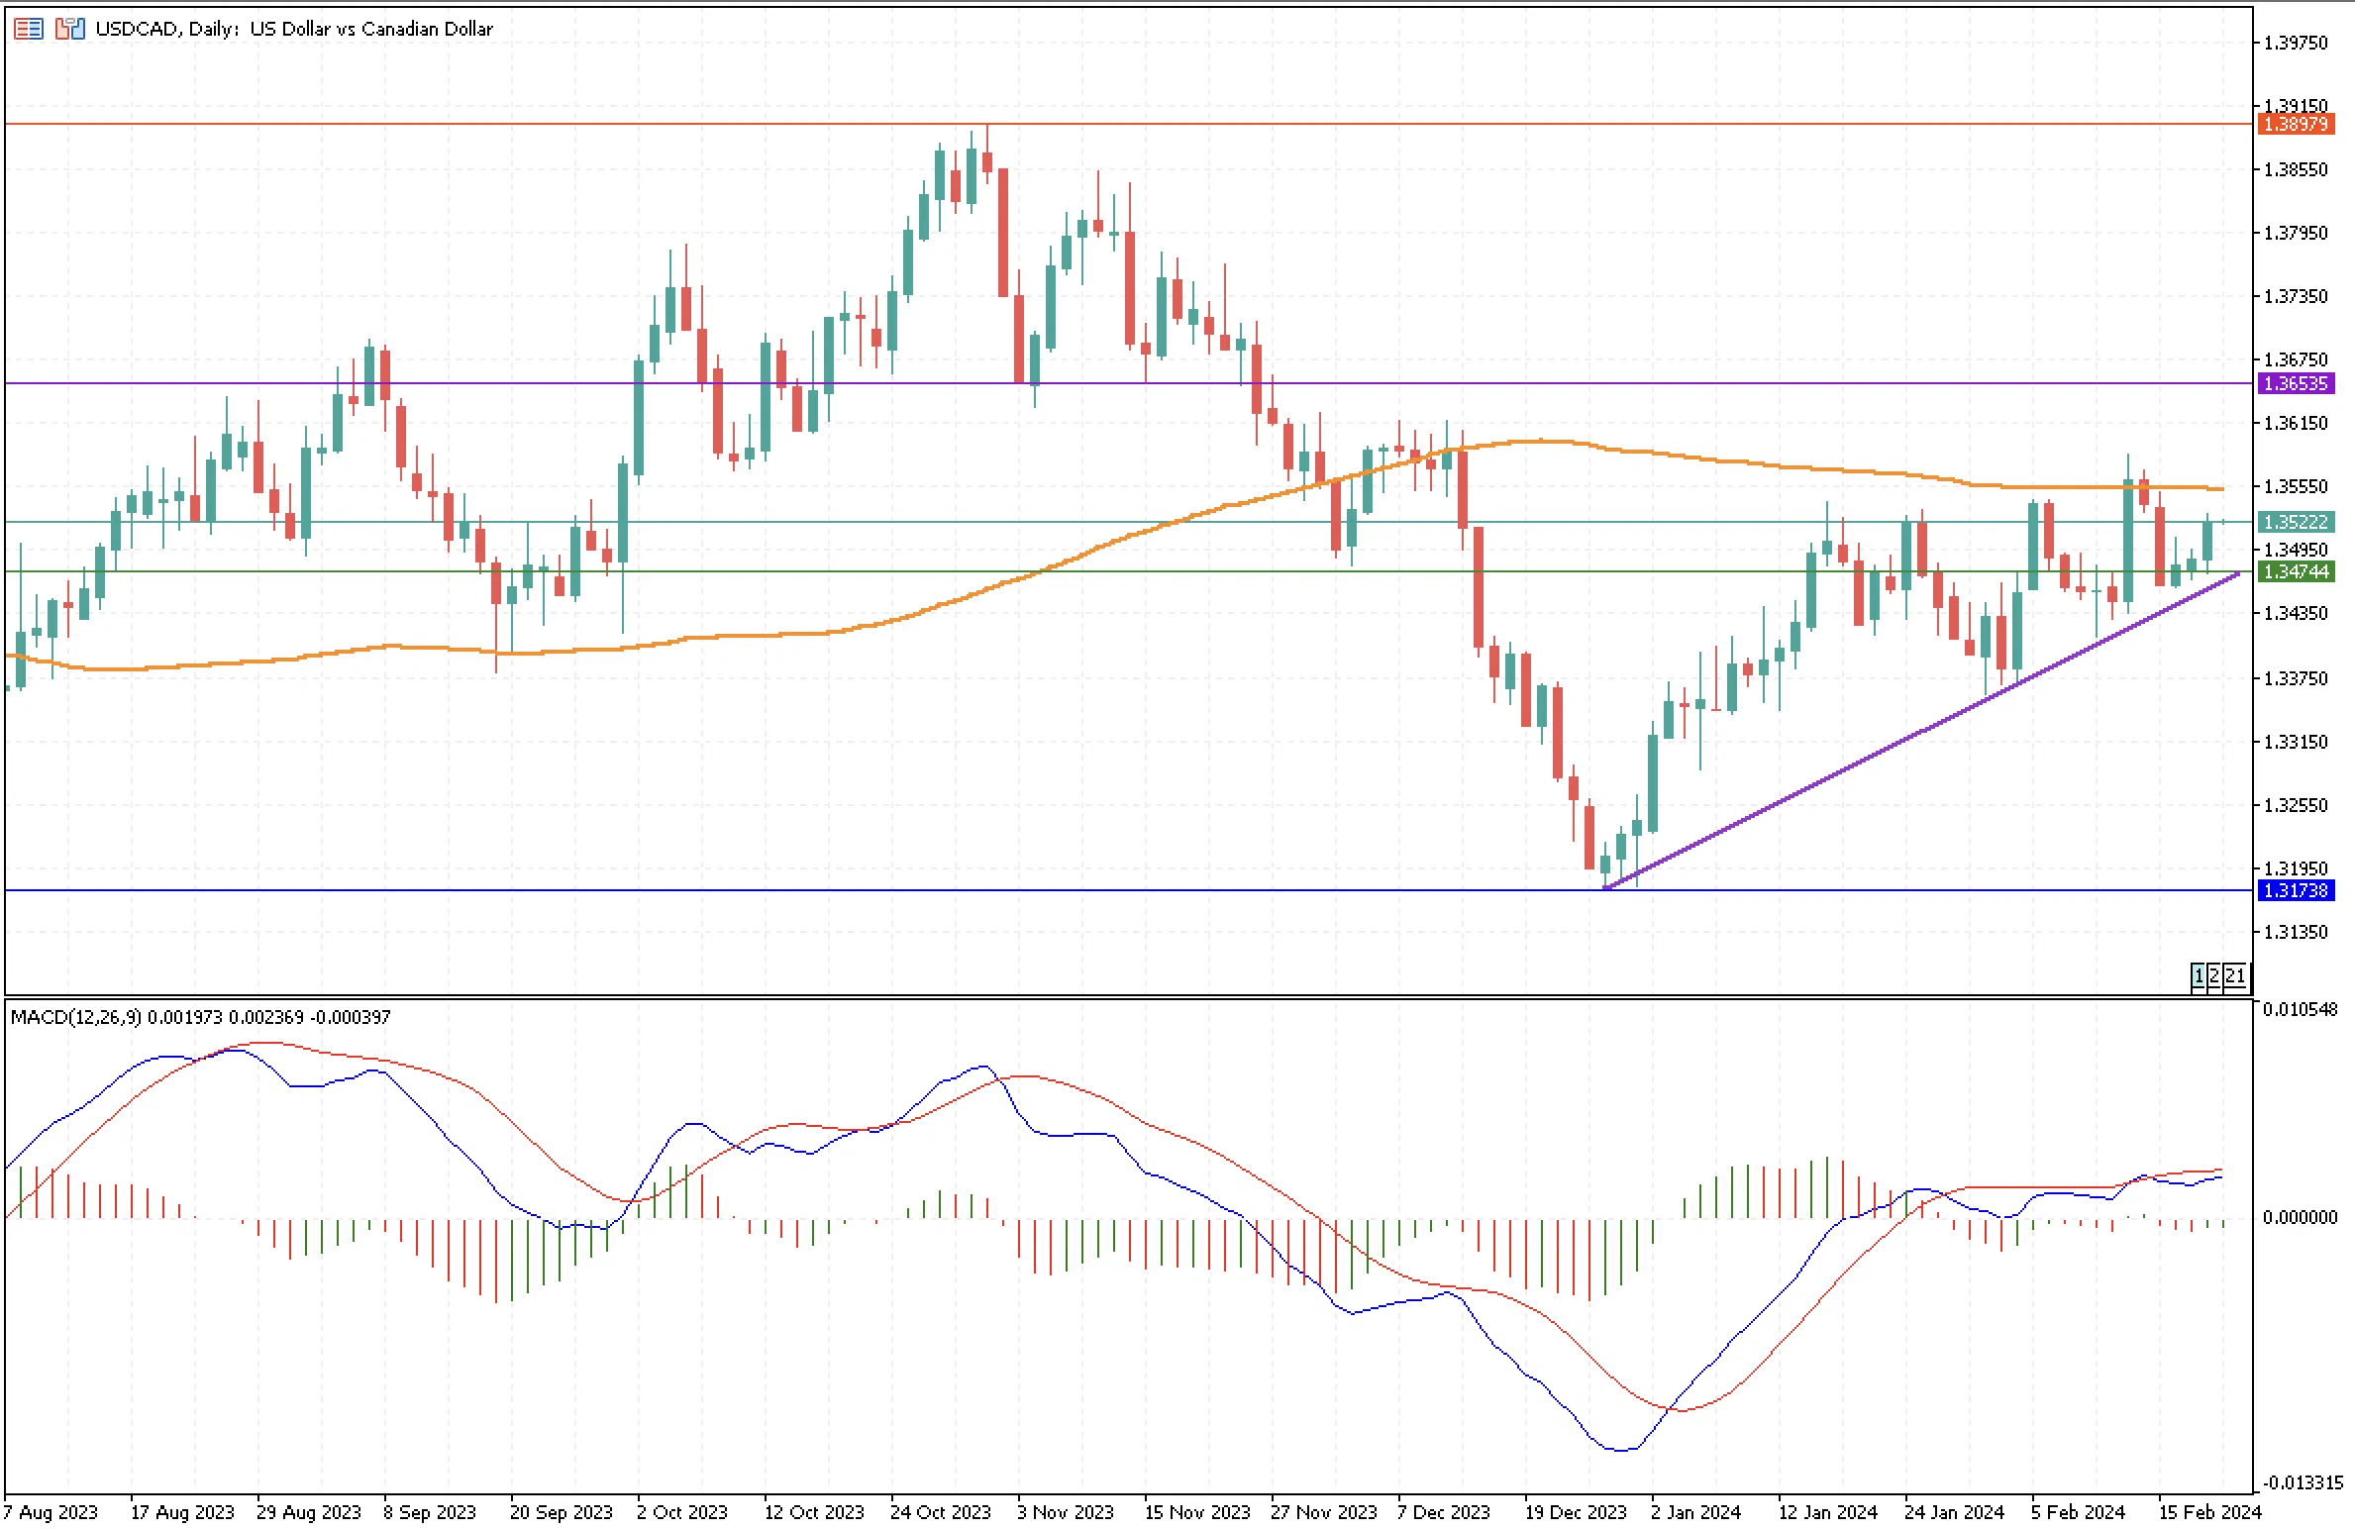The width and height of the screenshot is (2355, 1529).
Task: Click the MACD(12,26,9) indicator label
Action: [x=76, y=1017]
